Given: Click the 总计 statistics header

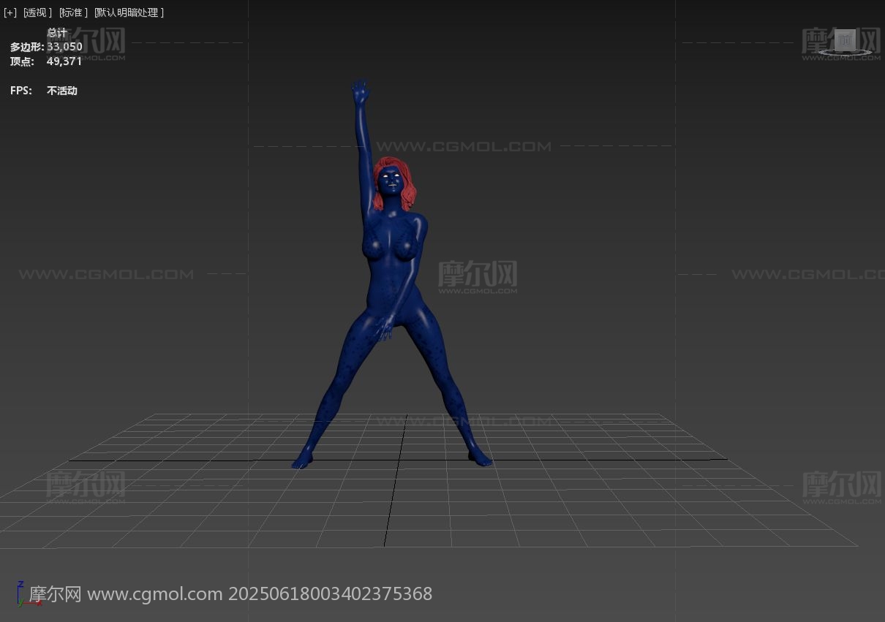Looking at the screenshot, I should tap(57, 33).
